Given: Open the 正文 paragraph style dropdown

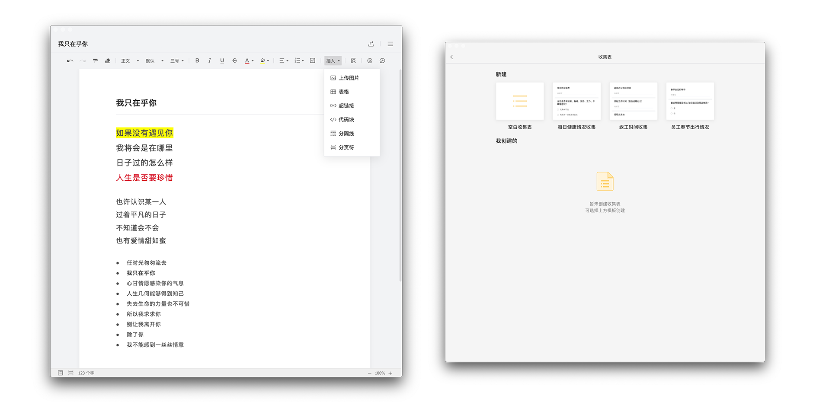Looking at the screenshot, I should (130, 61).
